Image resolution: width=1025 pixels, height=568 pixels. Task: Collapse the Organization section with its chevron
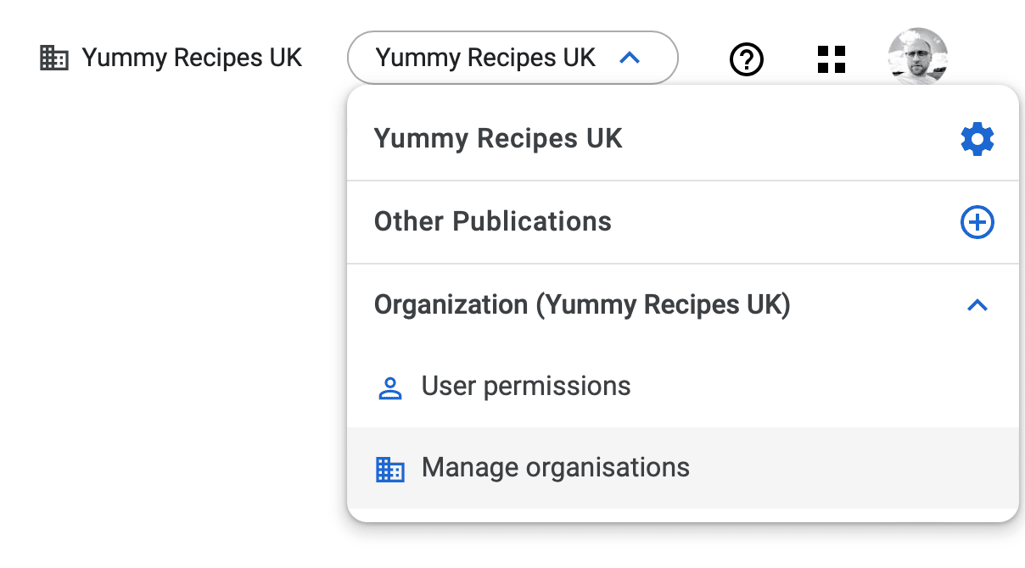(x=977, y=305)
